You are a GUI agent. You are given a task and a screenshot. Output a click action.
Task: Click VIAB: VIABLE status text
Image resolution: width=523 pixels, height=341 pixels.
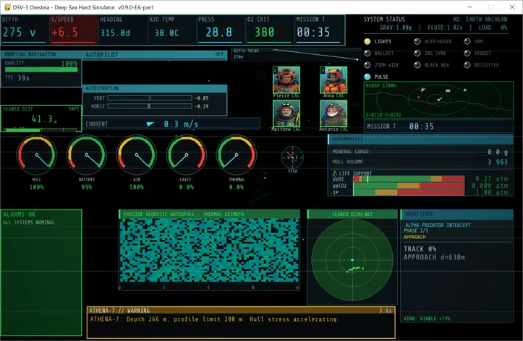pos(427,319)
